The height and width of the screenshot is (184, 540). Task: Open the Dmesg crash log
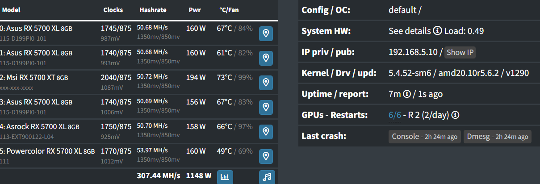coord(497,137)
